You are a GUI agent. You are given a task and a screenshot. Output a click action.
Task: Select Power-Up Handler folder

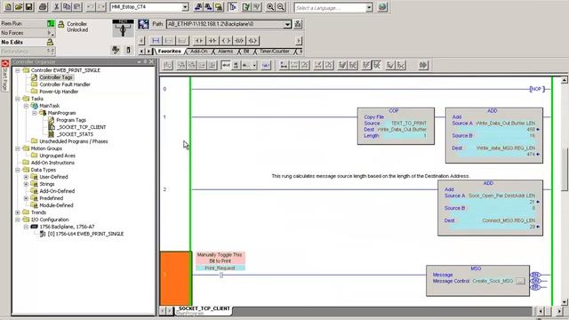coord(59,92)
